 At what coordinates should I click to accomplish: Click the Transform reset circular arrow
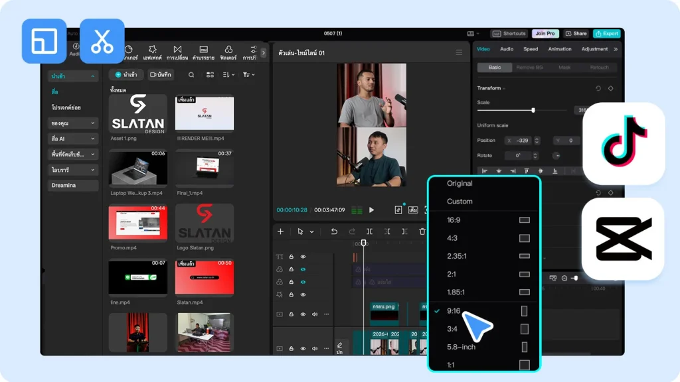click(598, 88)
